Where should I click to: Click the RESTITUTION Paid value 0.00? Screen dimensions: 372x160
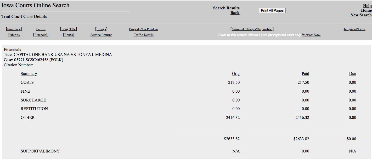[x=306, y=109]
